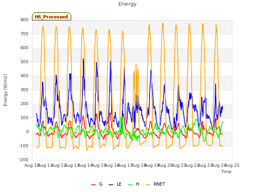Click the blue LE legend line marker
Image resolution: width=256 pixels, height=192 pixels.
111,185
